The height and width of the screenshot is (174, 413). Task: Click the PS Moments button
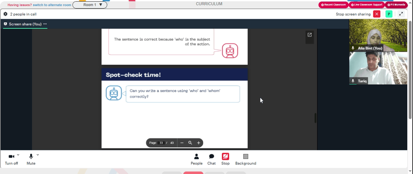[396, 5]
